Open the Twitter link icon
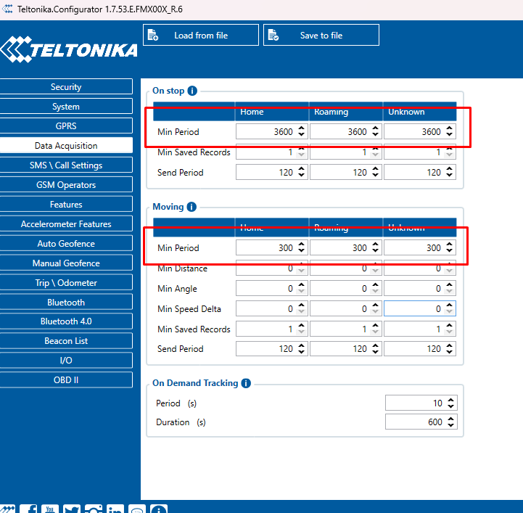The width and height of the screenshot is (523, 513). [x=72, y=509]
